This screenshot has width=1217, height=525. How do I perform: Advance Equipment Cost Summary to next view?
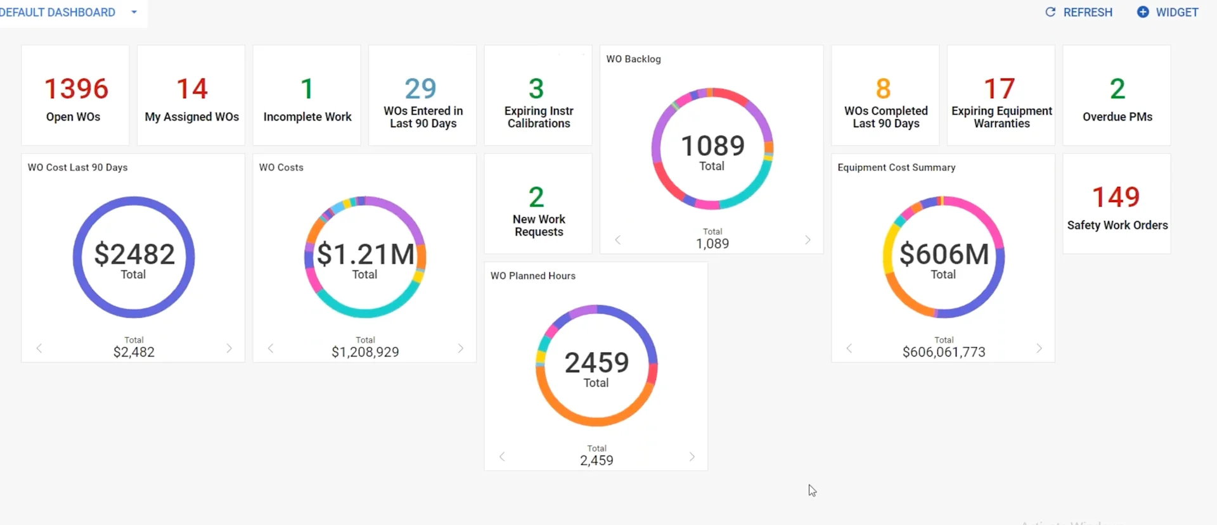(1039, 348)
